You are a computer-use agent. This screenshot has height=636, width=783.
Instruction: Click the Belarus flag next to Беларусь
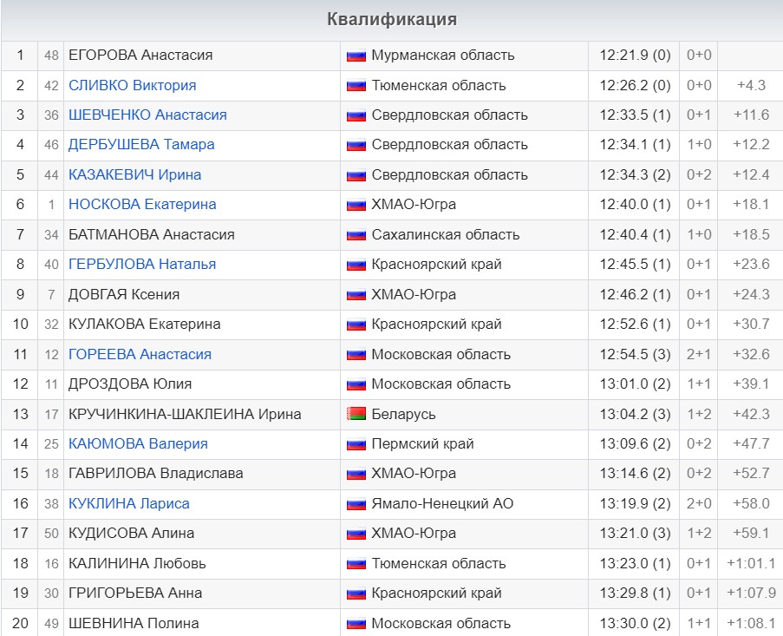coord(356,414)
